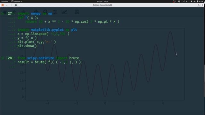Click np.cos( in the return line

(82, 22)
